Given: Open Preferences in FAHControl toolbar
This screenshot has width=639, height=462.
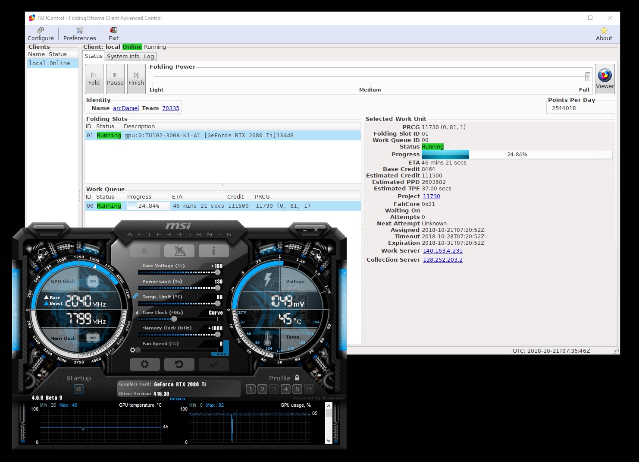Looking at the screenshot, I should [80, 34].
